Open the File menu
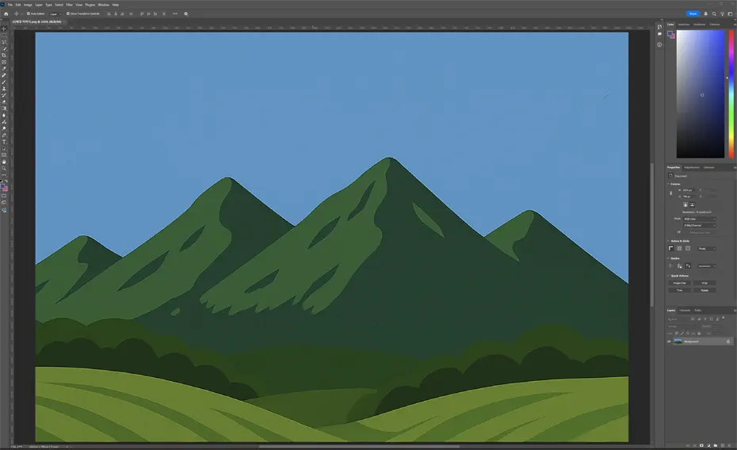737x450 pixels. (10, 5)
